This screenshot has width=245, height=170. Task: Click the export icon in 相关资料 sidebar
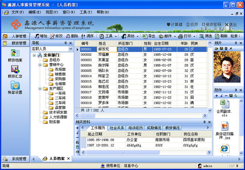click(x=77, y=147)
